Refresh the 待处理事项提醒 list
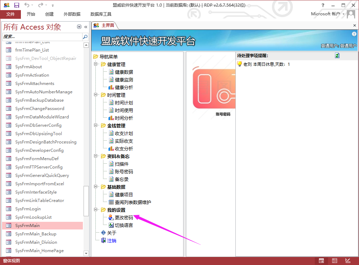Image resolution: width=359 pixels, height=265 pixels. click(x=337, y=55)
